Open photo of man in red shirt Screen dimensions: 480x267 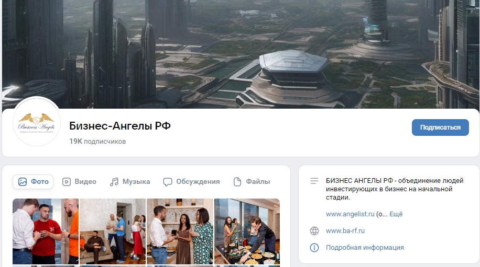click(46, 231)
